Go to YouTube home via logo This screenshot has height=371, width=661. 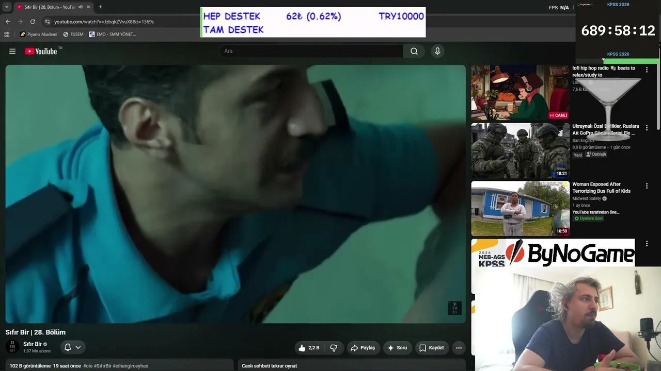(x=41, y=51)
